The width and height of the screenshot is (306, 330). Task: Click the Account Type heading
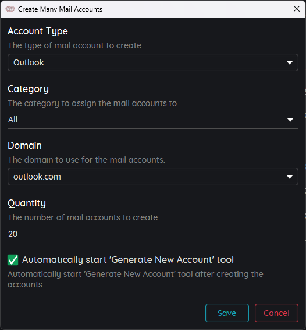point(38,31)
